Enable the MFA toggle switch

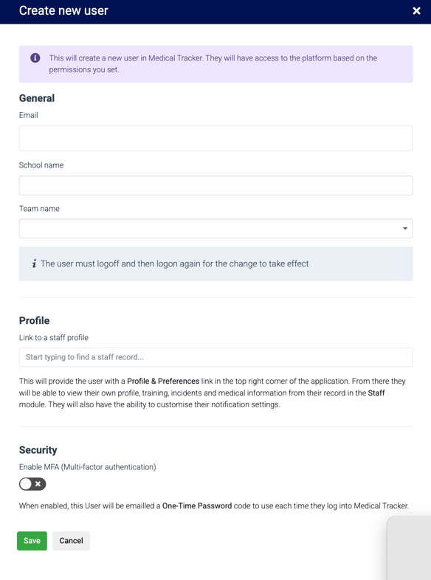(x=32, y=484)
